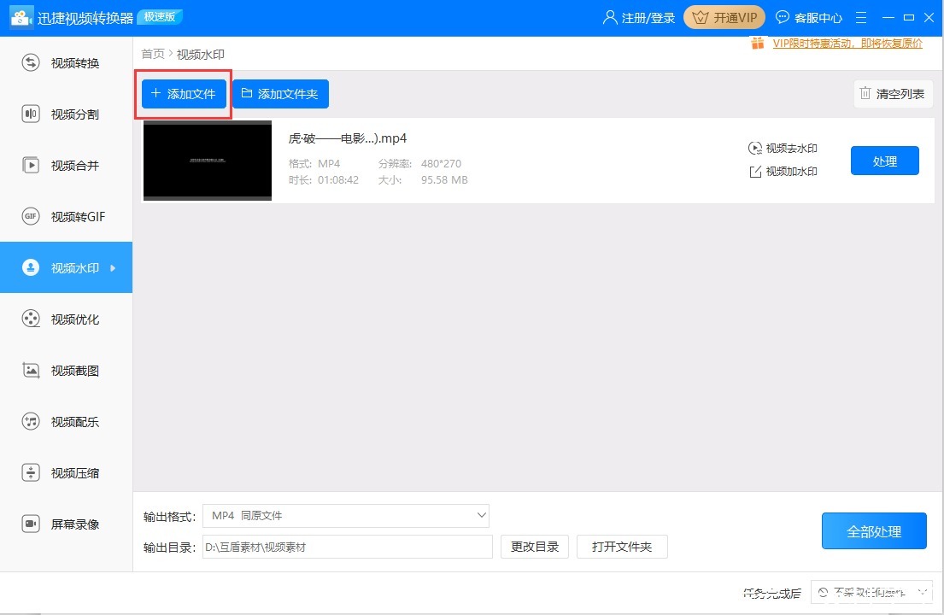Choose 视频加水印 for the video

(x=783, y=172)
